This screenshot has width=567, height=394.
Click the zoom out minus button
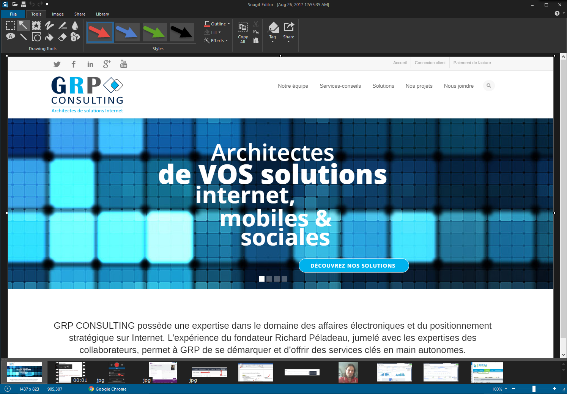pyautogui.click(x=513, y=389)
